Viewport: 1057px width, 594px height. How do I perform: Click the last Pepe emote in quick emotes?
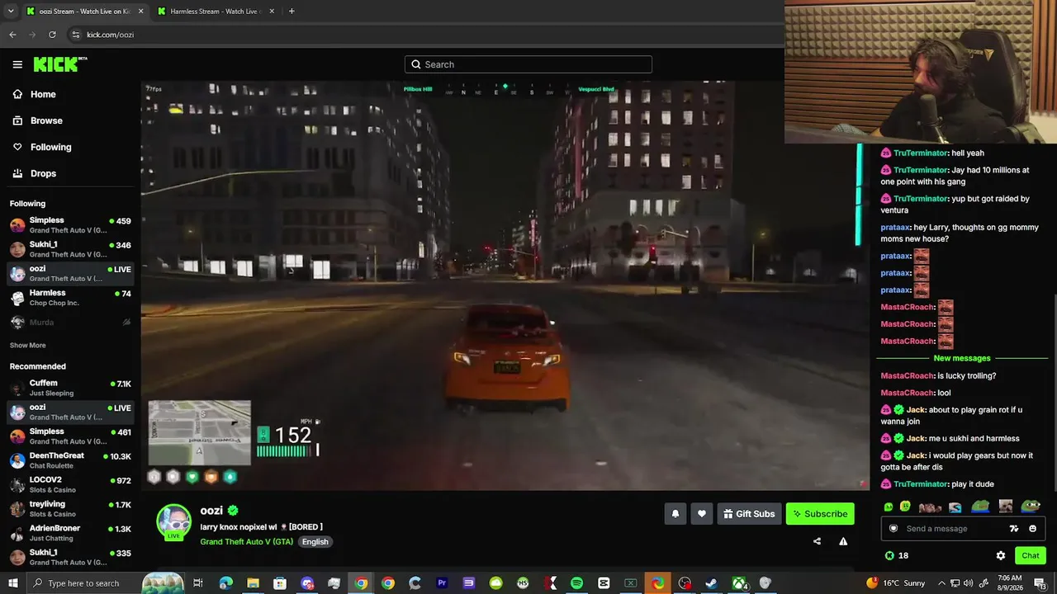point(1031,507)
